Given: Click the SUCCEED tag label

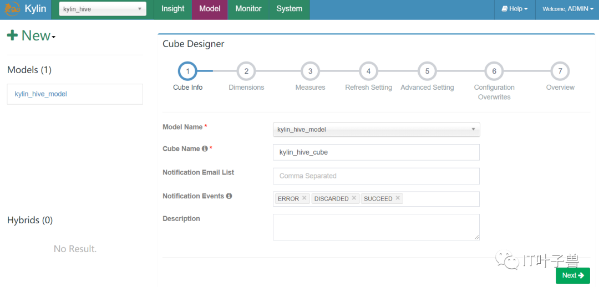Looking at the screenshot, I should point(378,199).
